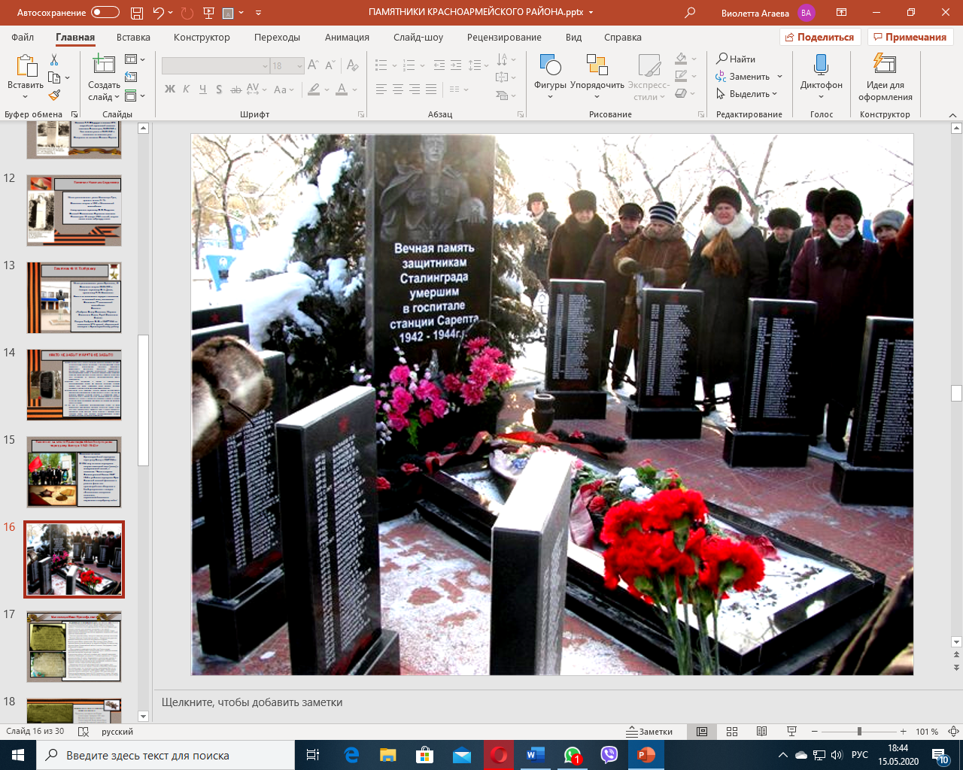The height and width of the screenshot is (770, 963).
Task: Select slide 14 thumbnail
Action: [x=74, y=384]
